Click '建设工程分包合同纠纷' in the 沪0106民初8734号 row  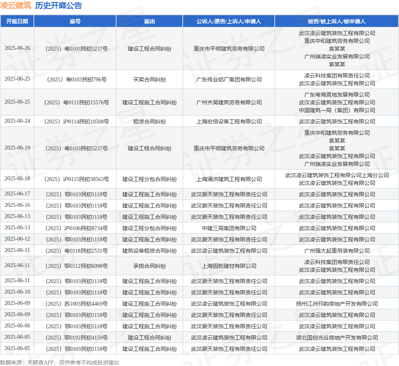149,229
